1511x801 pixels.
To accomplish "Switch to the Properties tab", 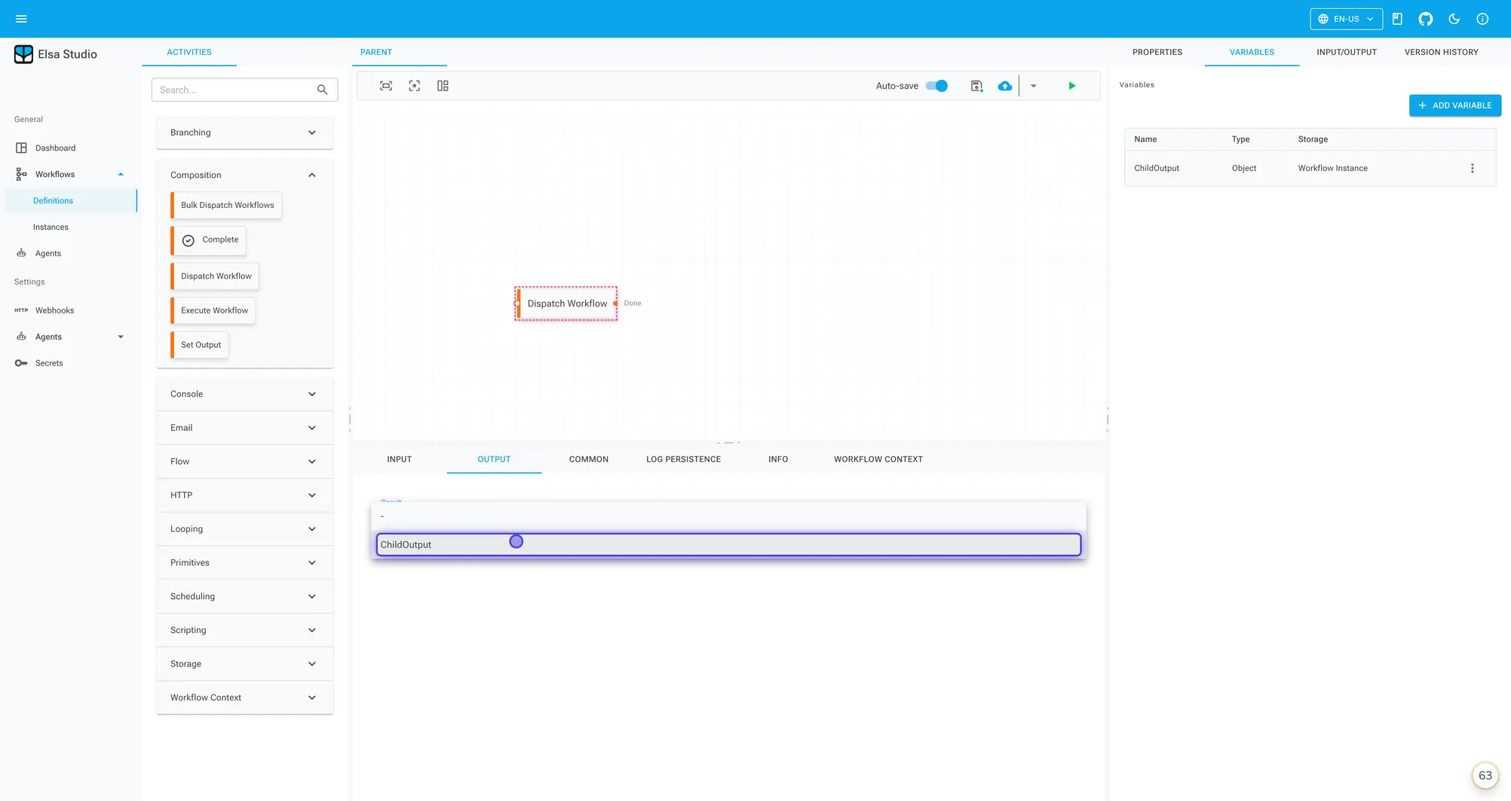I will point(1157,52).
